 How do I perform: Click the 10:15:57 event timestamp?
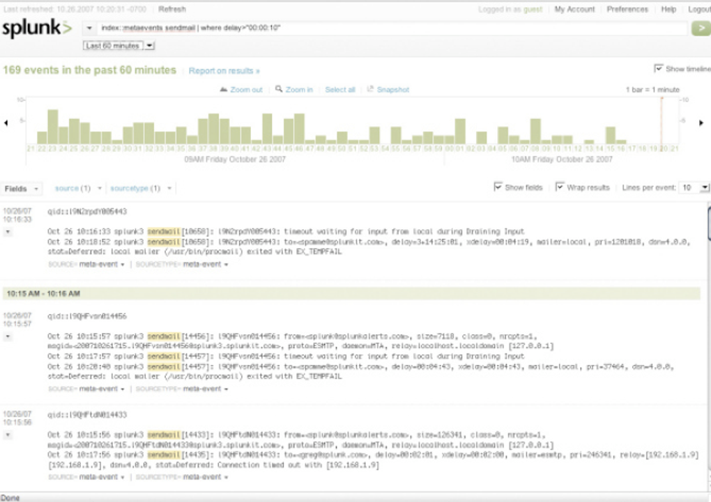[x=17, y=320]
